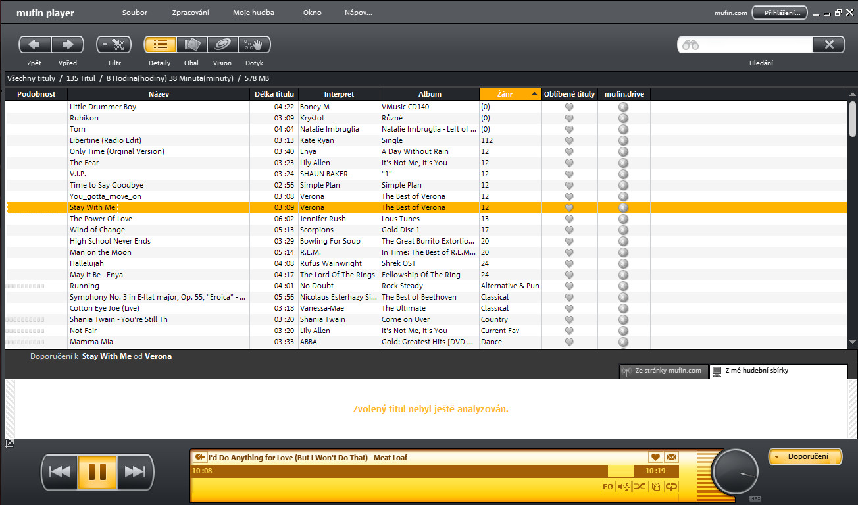858x505 pixels.
Task: Sort by mufin.drive column header
Action: pos(624,94)
